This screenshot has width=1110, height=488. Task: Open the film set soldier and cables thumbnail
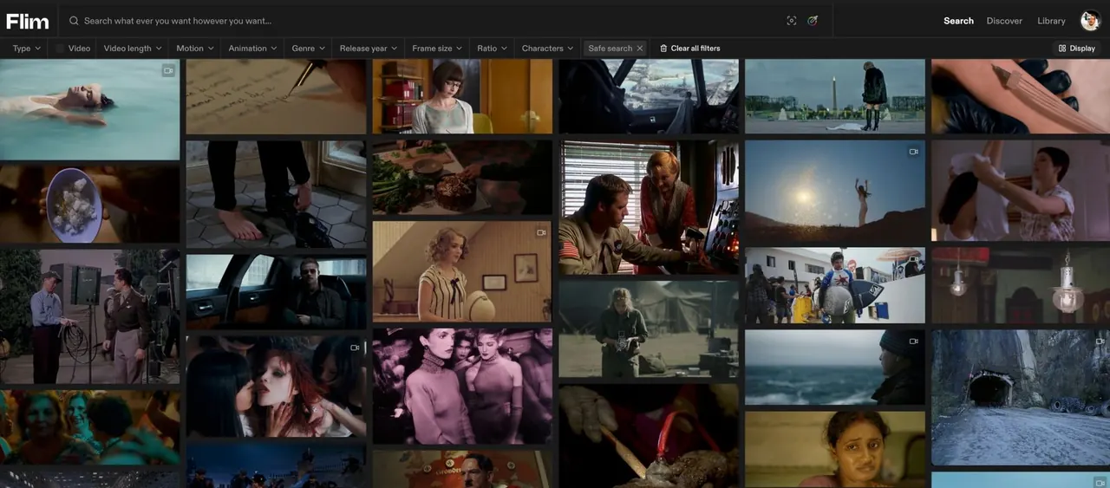point(90,316)
